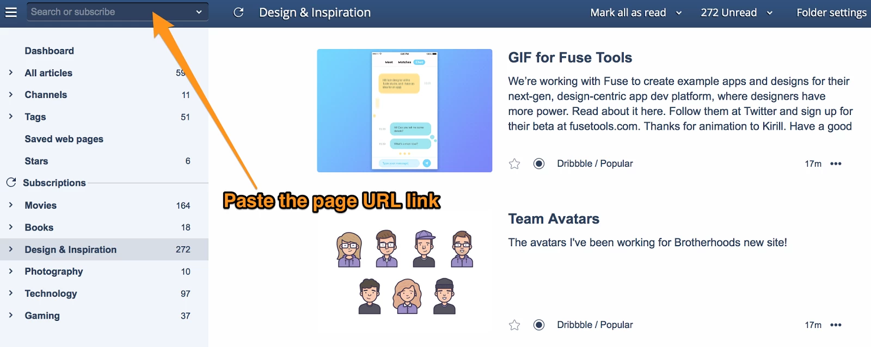Toggle read status of GIF for Fuse Tools

[539, 164]
